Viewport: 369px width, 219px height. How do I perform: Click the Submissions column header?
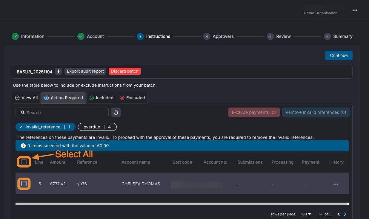coord(250,162)
